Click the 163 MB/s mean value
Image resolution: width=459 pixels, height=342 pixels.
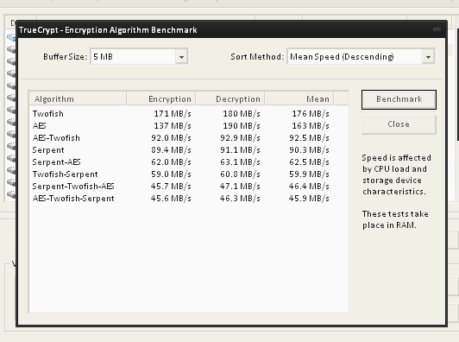pos(311,126)
